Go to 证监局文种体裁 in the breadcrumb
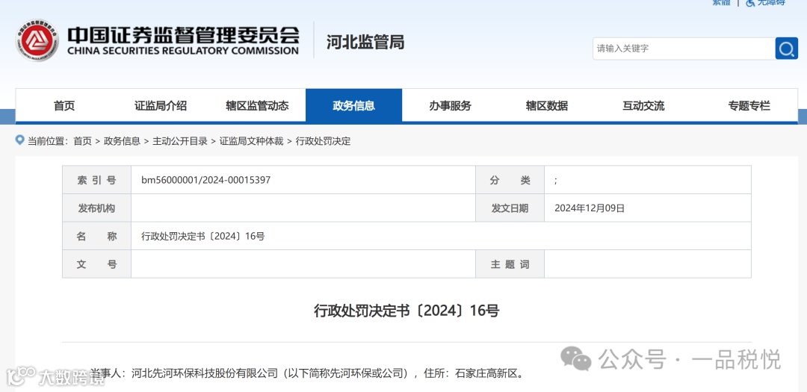 [x=251, y=141]
